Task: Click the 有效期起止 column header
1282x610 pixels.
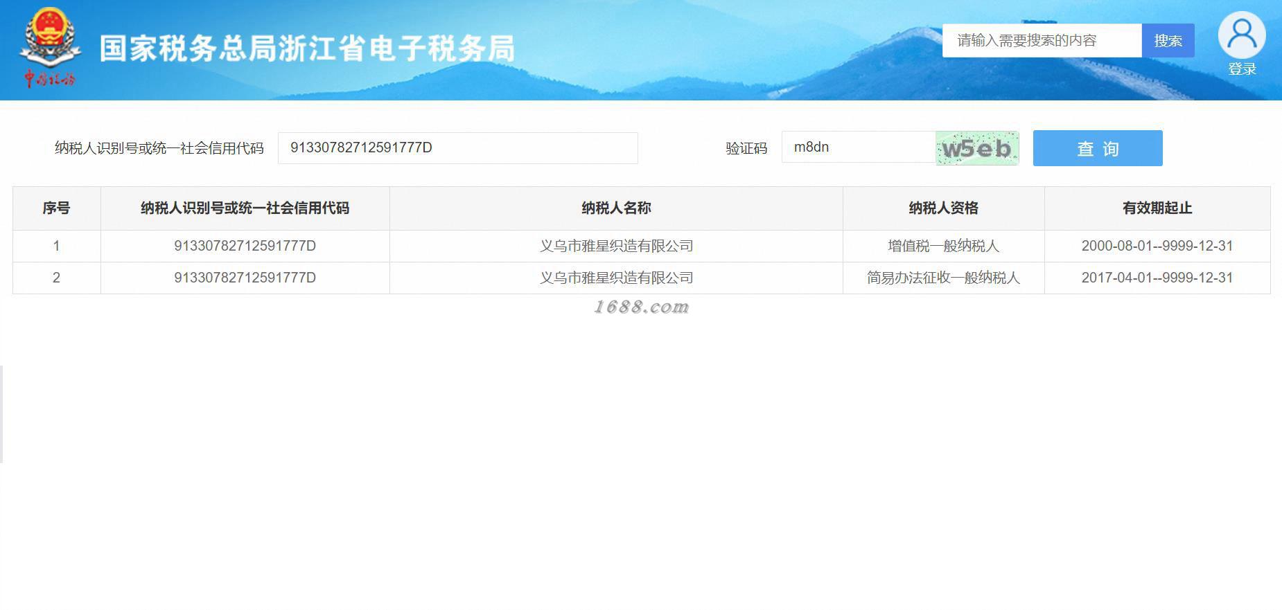Action: click(1157, 208)
